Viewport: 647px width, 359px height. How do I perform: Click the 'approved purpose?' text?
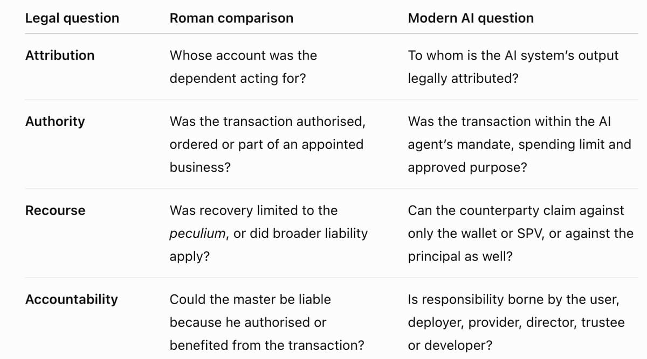(x=467, y=167)
